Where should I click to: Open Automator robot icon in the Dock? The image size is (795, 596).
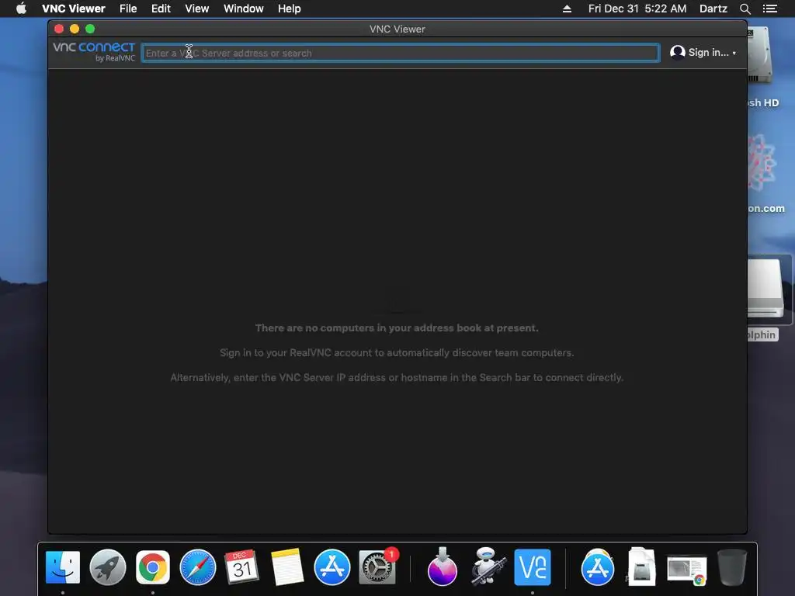coord(488,567)
